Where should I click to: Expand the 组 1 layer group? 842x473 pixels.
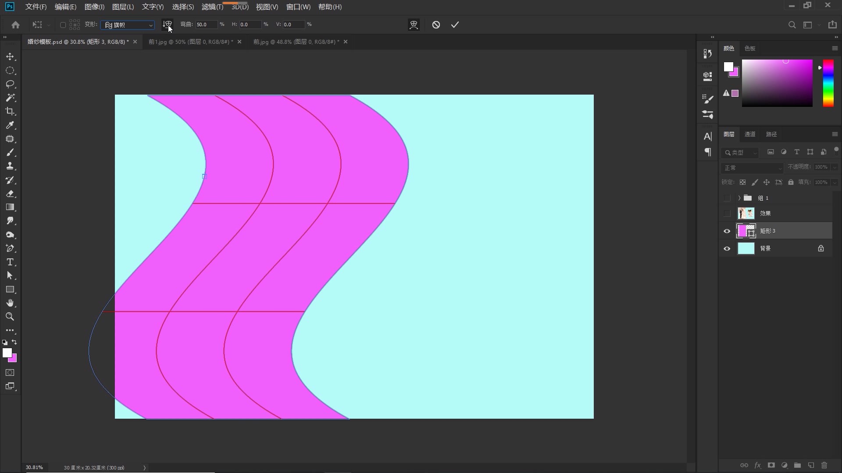pos(739,198)
